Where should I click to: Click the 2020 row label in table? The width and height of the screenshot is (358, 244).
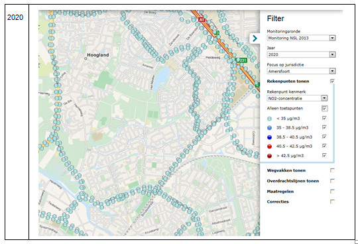(x=15, y=17)
